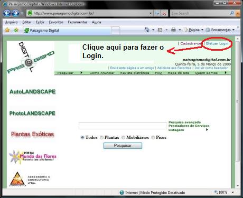Click the address bar URL field
The height and width of the screenshot is (198, 243).
coord(89,13)
